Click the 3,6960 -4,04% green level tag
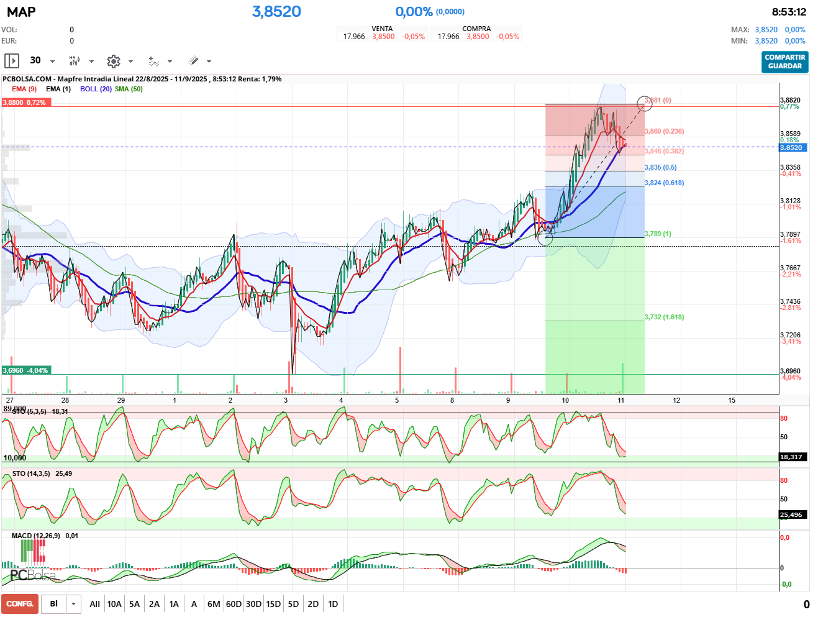Image resolution: width=818 pixels, height=617 pixels. click(26, 370)
